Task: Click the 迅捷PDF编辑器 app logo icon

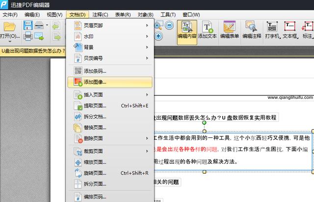Action: click(4, 4)
